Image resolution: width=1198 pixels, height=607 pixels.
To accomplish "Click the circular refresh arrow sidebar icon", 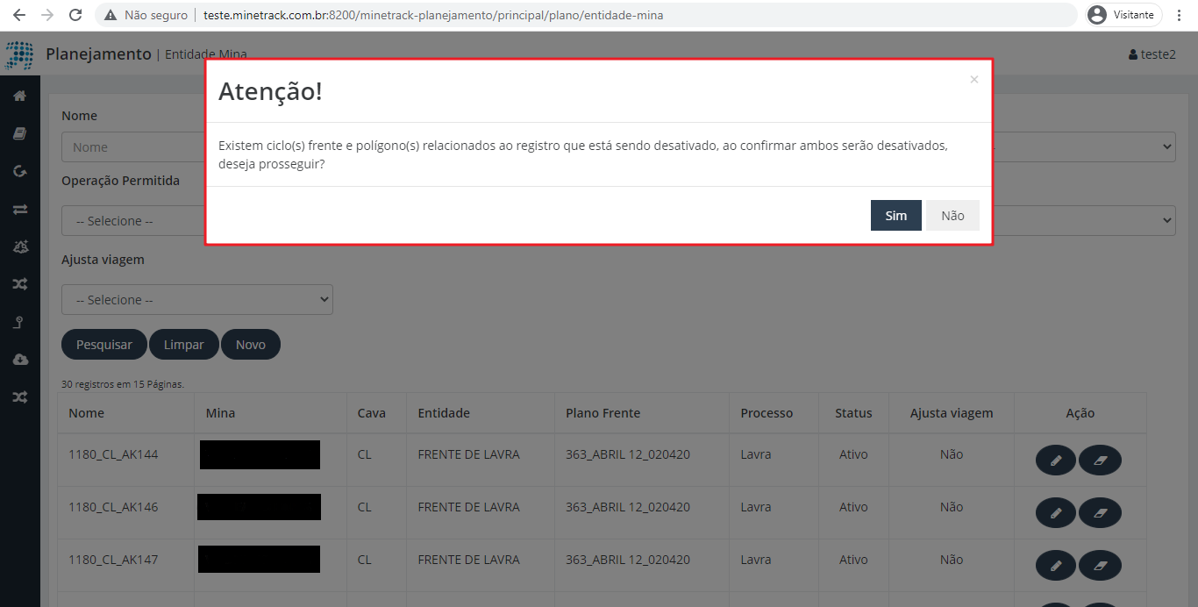I will coord(19,171).
